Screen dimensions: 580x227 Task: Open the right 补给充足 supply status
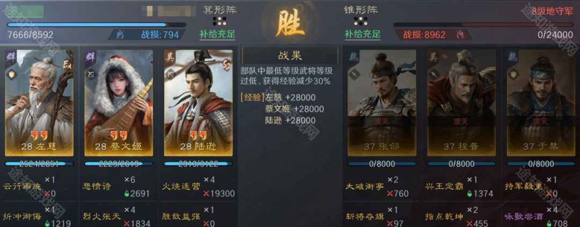pyautogui.click(x=363, y=34)
